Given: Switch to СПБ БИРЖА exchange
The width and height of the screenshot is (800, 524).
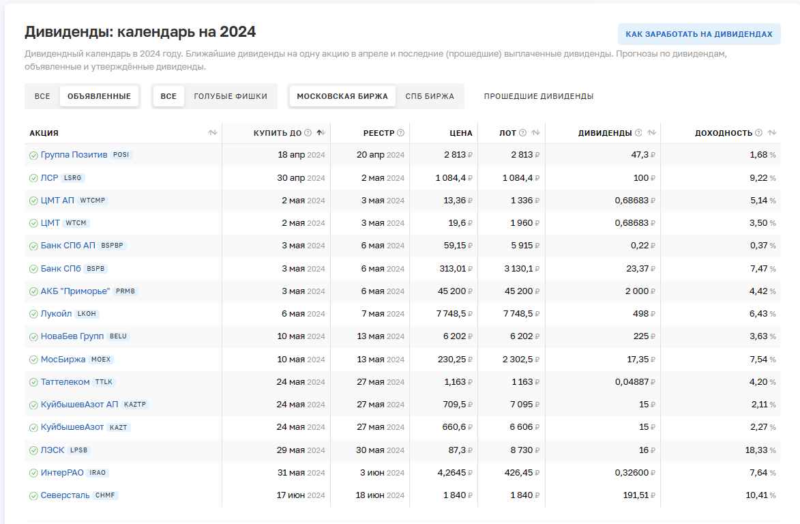Looking at the screenshot, I should pos(430,96).
